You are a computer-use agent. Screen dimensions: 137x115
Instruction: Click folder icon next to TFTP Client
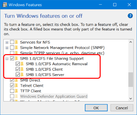(x=16, y=91)
